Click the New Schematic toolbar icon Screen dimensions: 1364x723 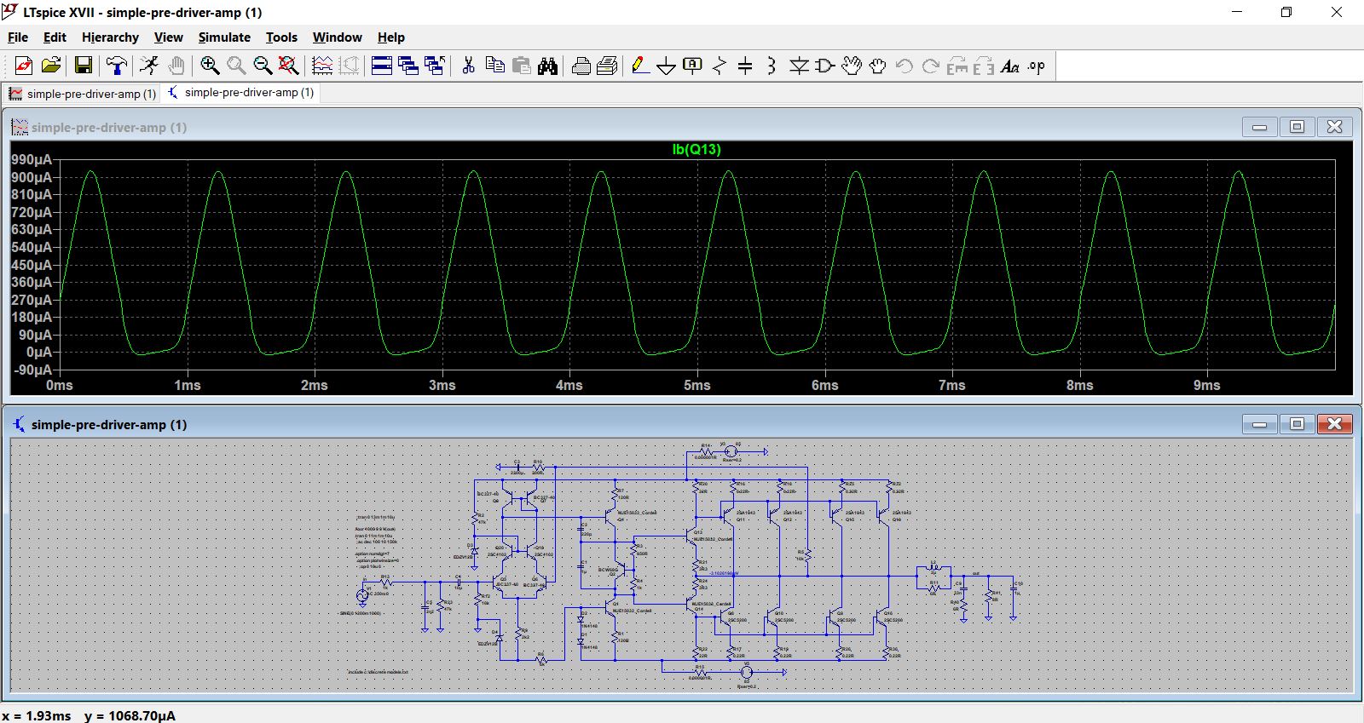click(23, 66)
